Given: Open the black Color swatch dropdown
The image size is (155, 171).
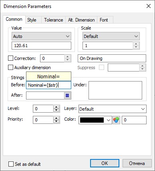Looking at the screenshot, I should coord(95,120).
